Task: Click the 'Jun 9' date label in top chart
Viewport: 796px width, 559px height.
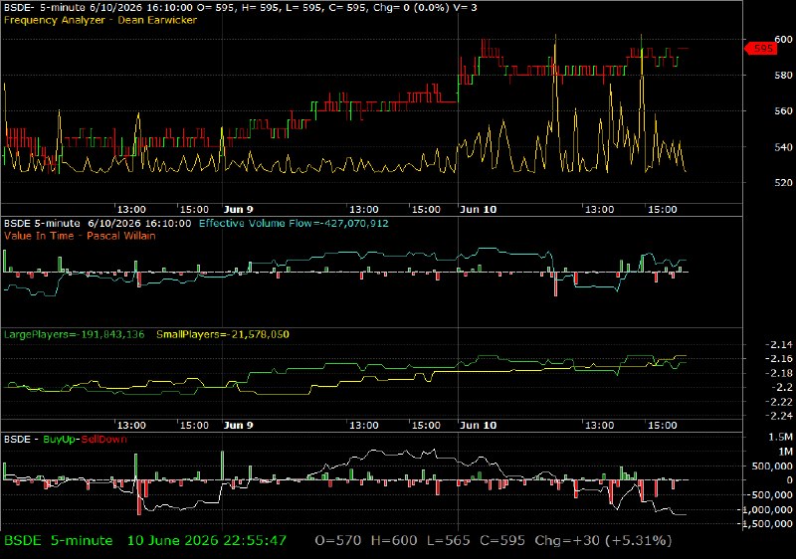Action: click(x=238, y=209)
